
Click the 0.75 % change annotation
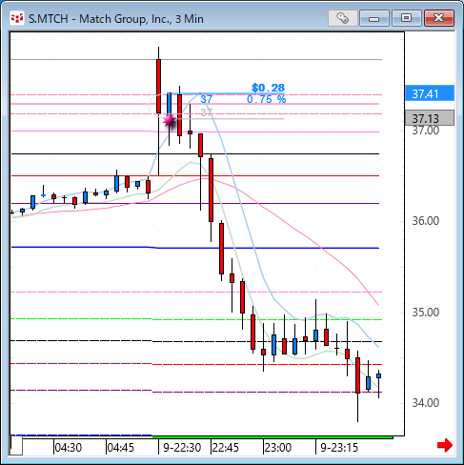point(266,99)
